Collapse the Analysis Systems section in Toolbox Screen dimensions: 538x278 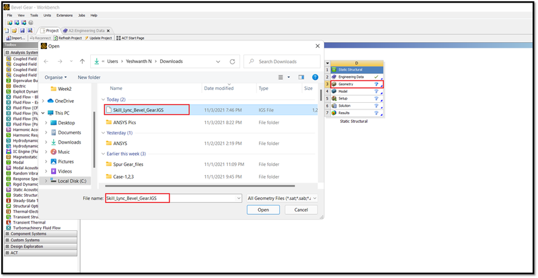(x=7, y=52)
